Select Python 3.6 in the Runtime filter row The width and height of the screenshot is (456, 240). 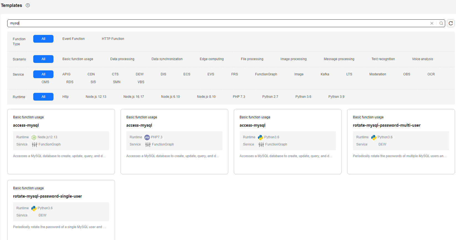coord(303,97)
